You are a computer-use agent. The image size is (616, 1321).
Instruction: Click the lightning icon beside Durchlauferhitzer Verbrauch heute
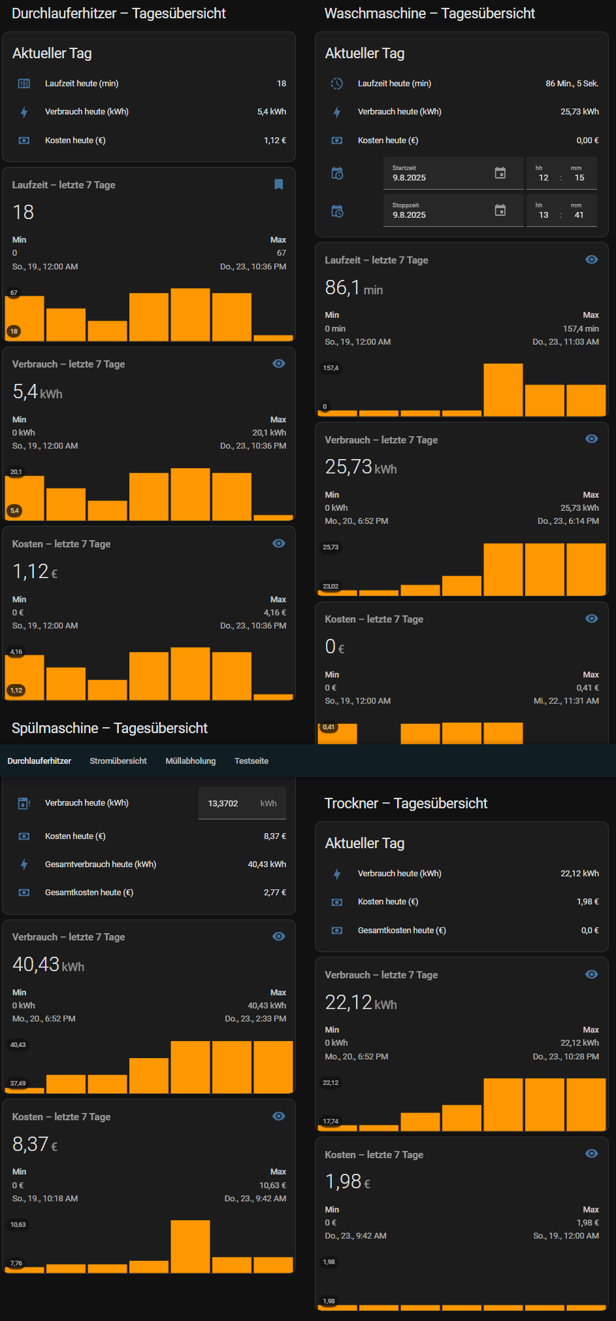(24, 112)
